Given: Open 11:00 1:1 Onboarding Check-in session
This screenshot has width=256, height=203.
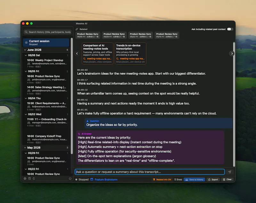Looking at the screenshot, I should click(x=47, y=122).
